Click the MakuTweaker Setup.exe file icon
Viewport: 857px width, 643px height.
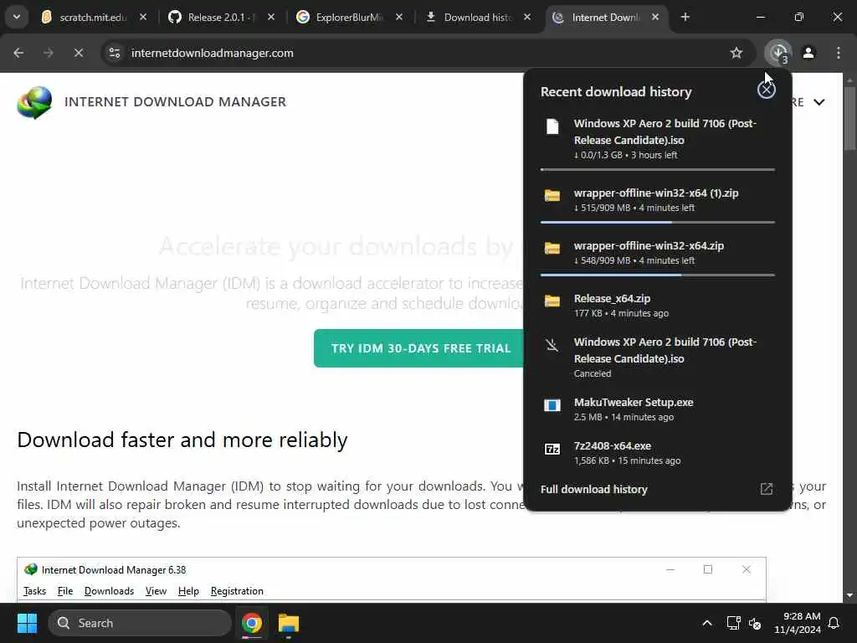coord(552,405)
